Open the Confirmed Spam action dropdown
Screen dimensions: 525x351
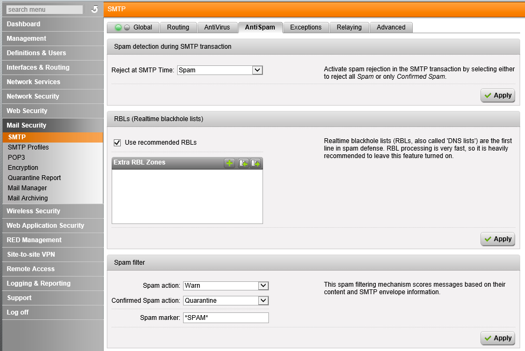[225, 301]
